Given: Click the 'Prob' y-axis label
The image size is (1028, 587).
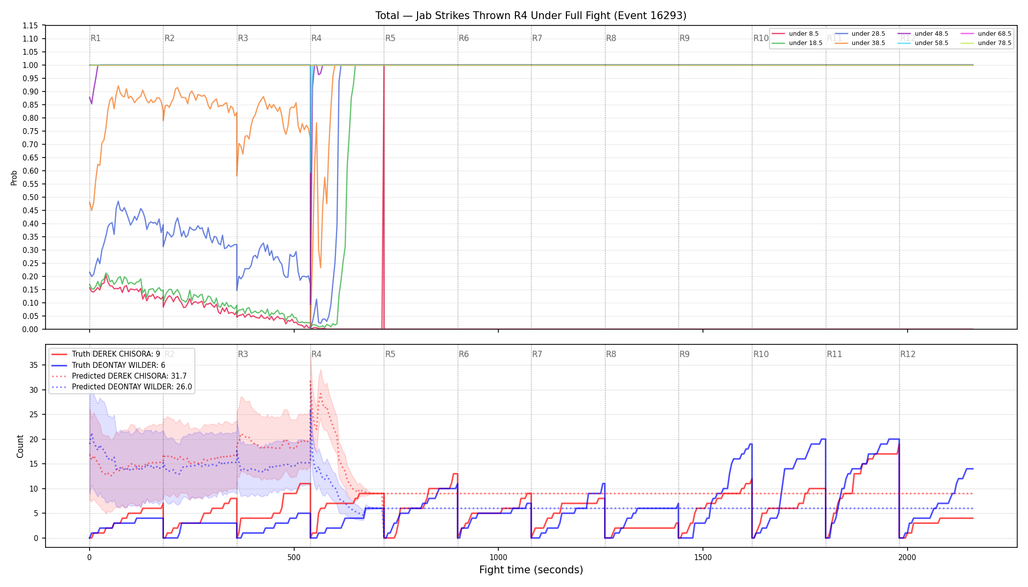Looking at the screenshot, I should tap(14, 178).
